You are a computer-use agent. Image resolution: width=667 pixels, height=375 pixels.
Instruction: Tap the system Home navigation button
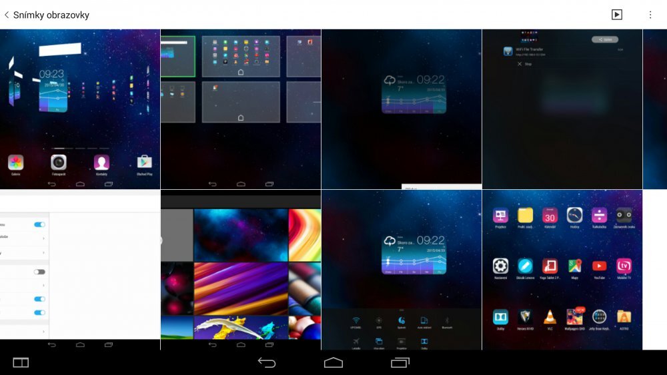333,362
